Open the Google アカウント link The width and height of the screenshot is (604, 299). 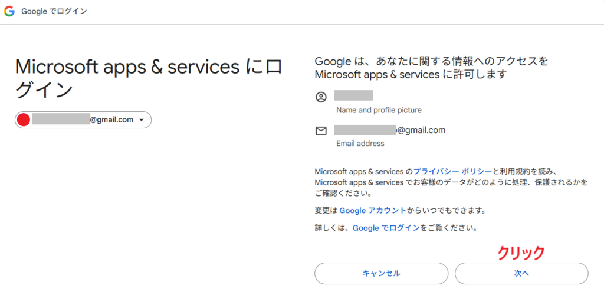373,210
